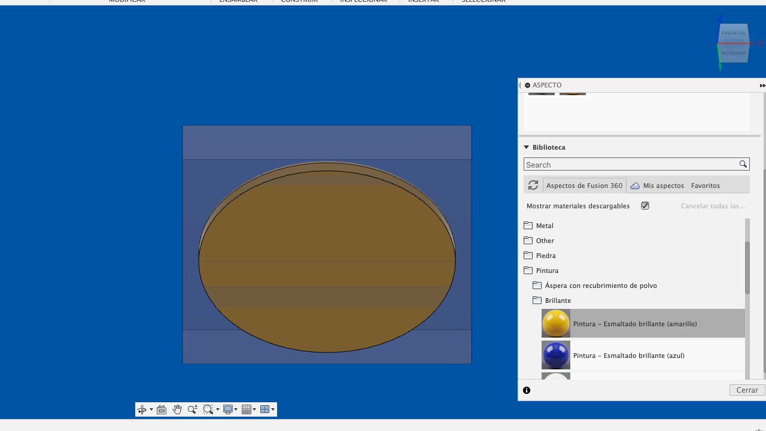Screen dimensions: 766x431
Task: Click the Look At camera icon
Action: pos(162,409)
